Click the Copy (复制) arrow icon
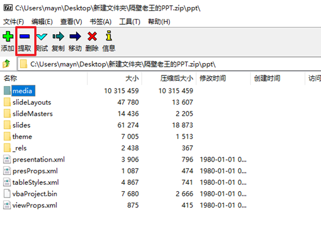 click(x=59, y=37)
